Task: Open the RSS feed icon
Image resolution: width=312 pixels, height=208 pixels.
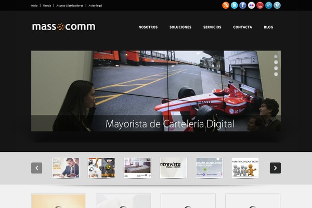Action: tap(226, 5)
